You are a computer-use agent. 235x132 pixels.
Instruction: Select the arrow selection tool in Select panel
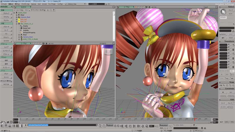pyautogui.click(x=223, y=12)
